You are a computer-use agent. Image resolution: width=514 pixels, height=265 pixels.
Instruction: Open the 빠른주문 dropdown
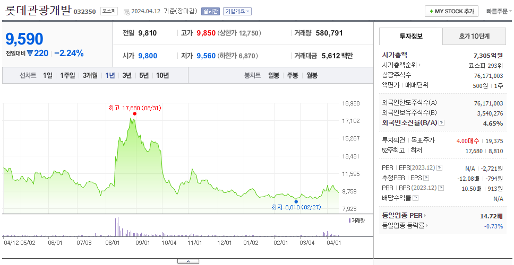click(x=499, y=11)
